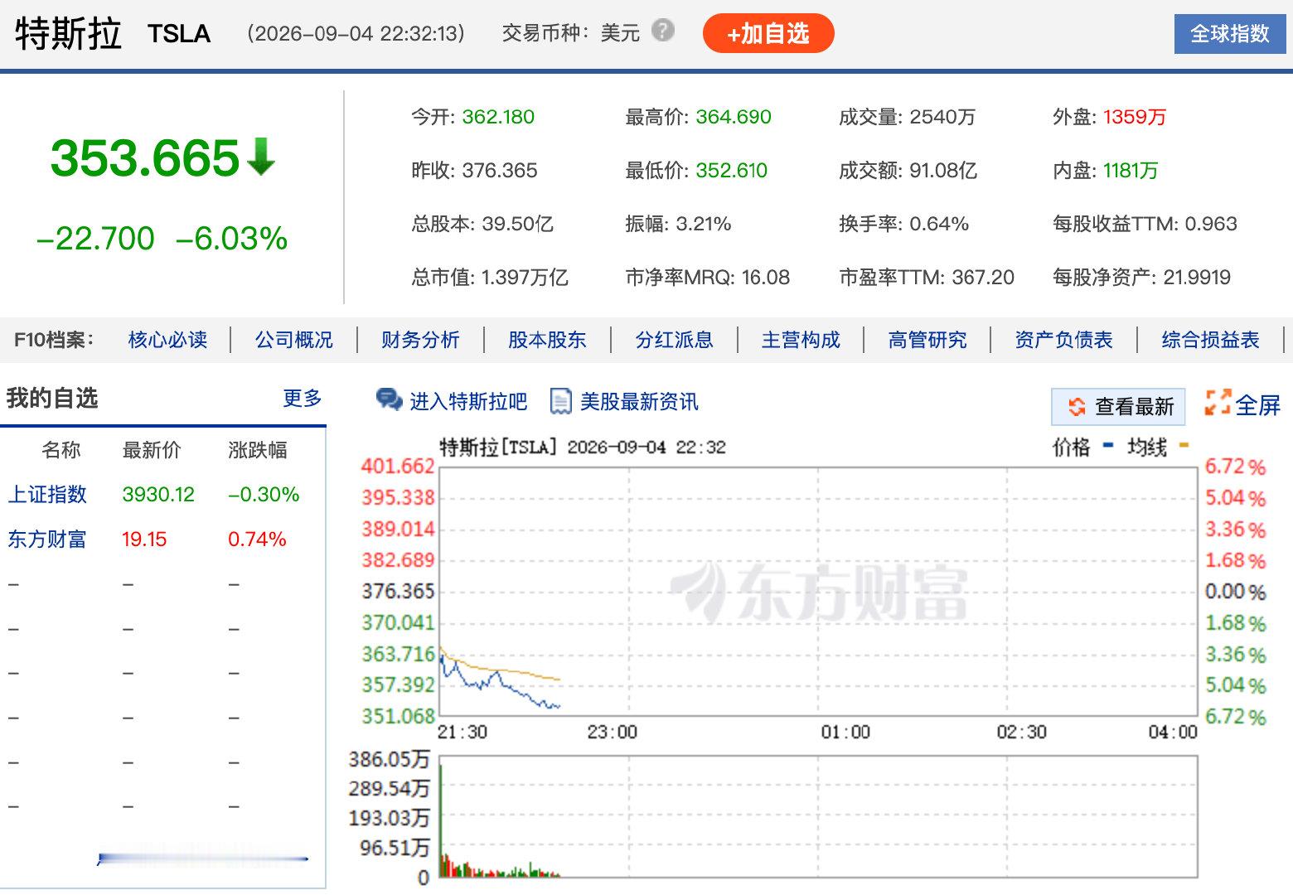Click 昨收 value 376.365

pyautogui.click(x=500, y=171)
